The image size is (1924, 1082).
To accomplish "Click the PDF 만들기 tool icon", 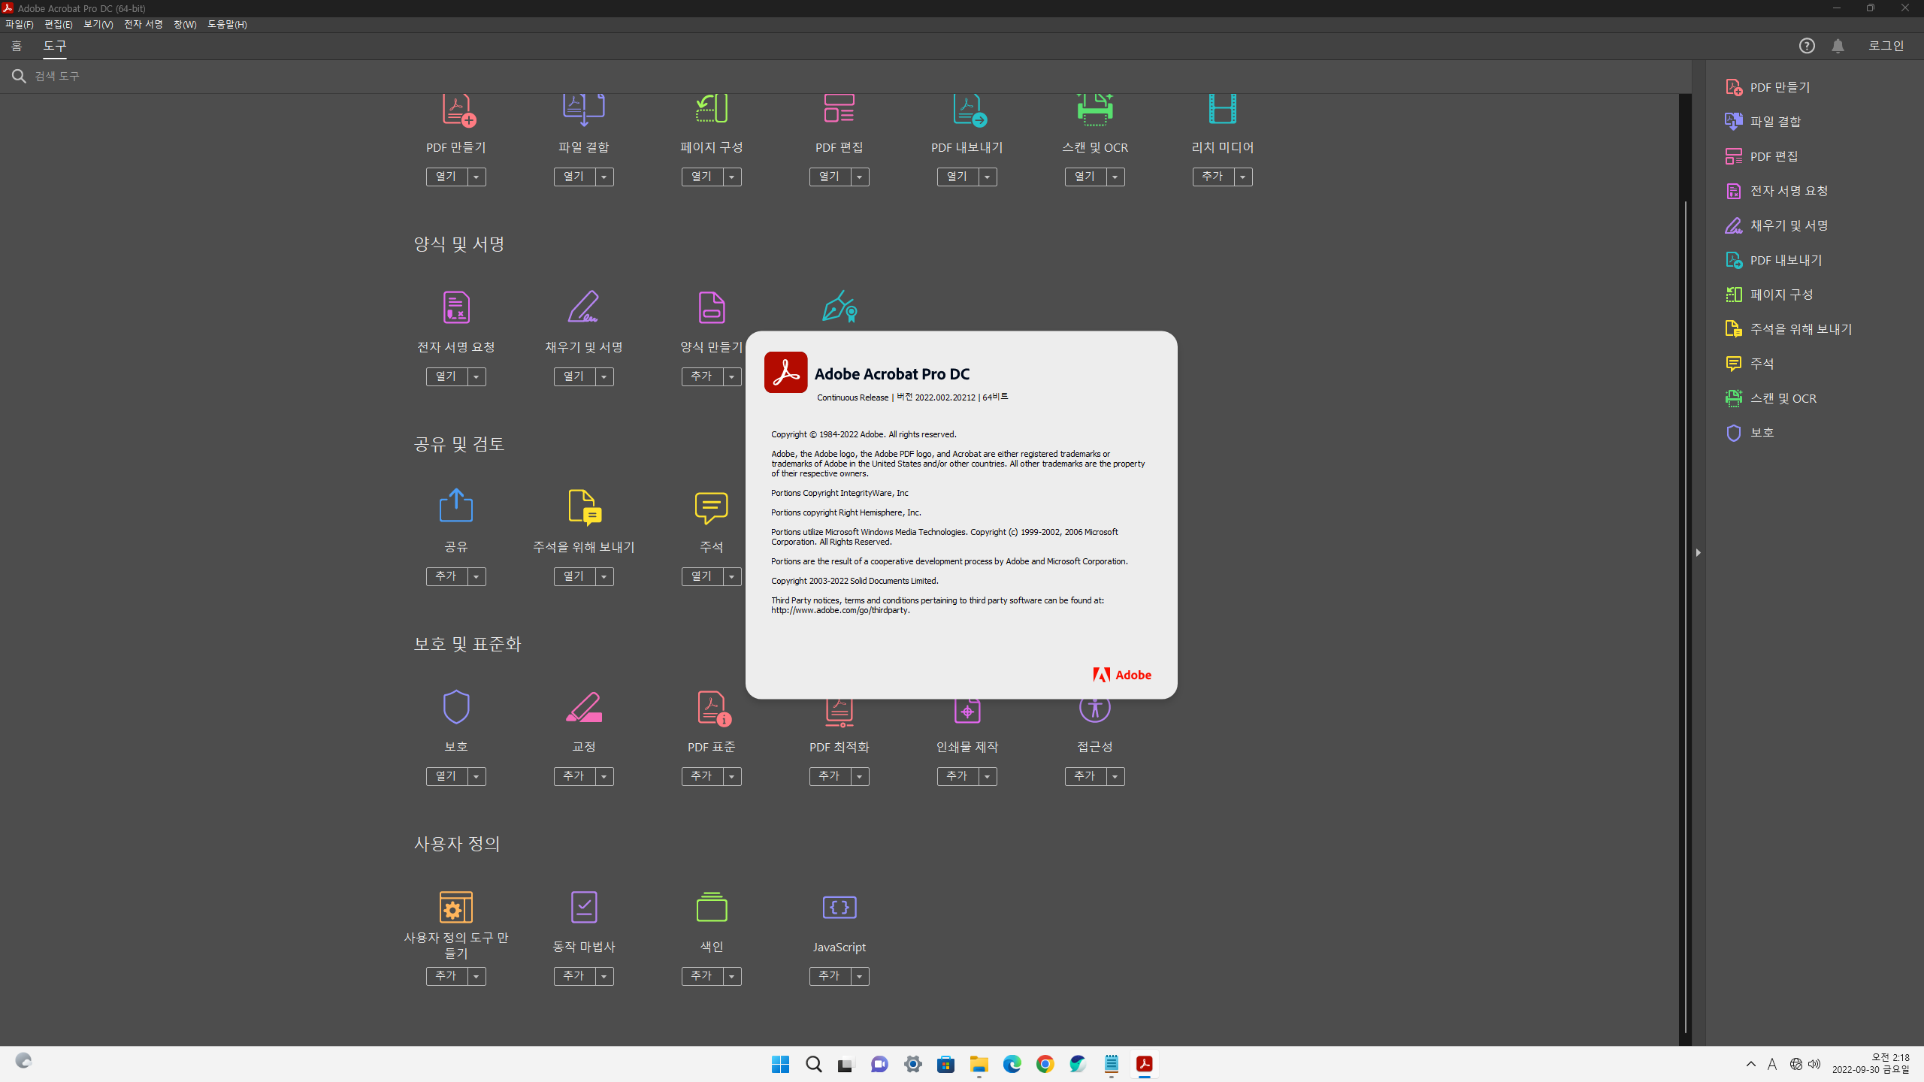I will 457,110.
